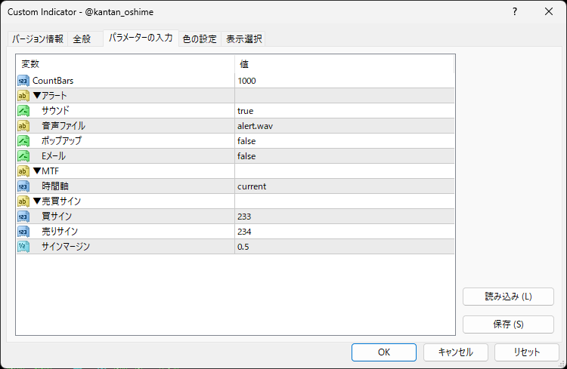Click the boolean icon beside Eメール
Screen dimensions: 567x369
click(23, 156)
